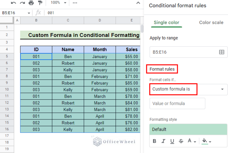Switch to the Color scale tab
This screenshot has width=228, height=153.
coord(211,23)
